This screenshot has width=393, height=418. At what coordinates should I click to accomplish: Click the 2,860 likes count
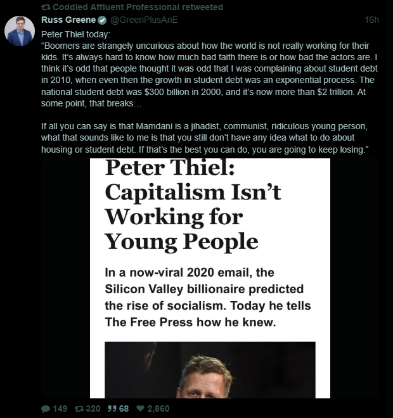158,408
